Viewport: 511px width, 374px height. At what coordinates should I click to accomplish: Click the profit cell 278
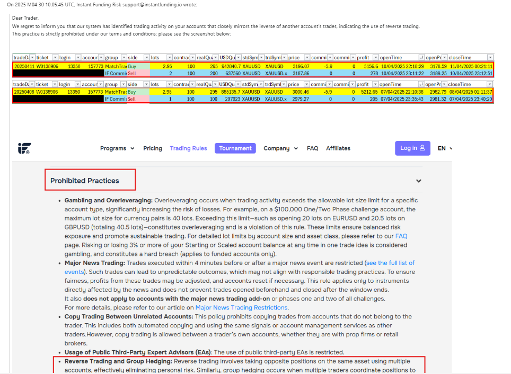pyautogui.click(x=367, y=74)
